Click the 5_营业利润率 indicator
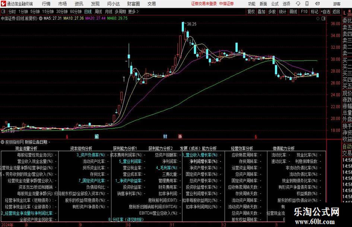 [x=130, y=161]
